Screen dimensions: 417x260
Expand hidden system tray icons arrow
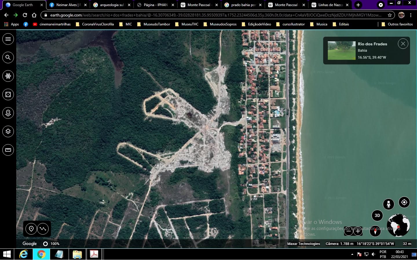[352, 255]
